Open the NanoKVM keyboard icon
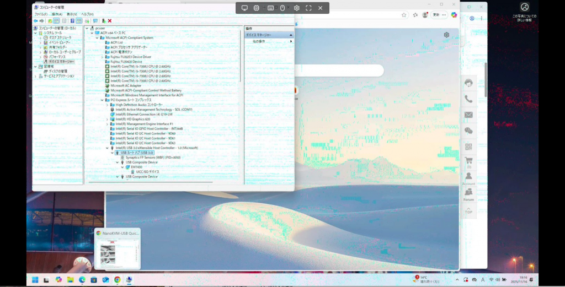The height and width of the screenshot is (287, 565). tap(270, 8)
